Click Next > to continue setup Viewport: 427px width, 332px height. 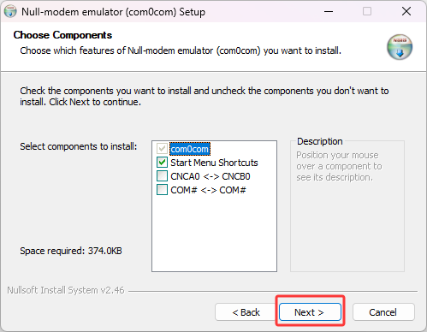click(x=310, y=312)
